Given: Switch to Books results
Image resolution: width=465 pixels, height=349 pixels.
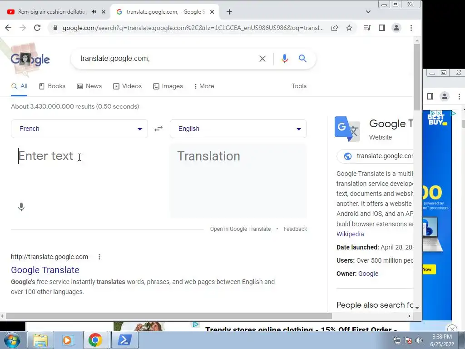Looking at the screenshot, I should pyautogui.click(x=52, y=86).
